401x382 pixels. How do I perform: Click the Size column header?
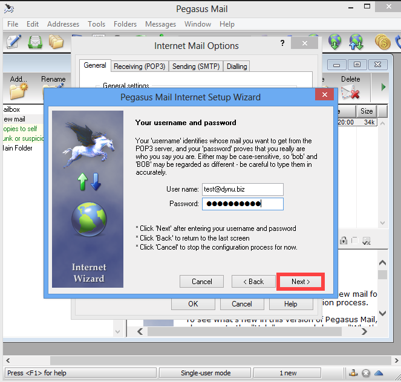point(367,111)
